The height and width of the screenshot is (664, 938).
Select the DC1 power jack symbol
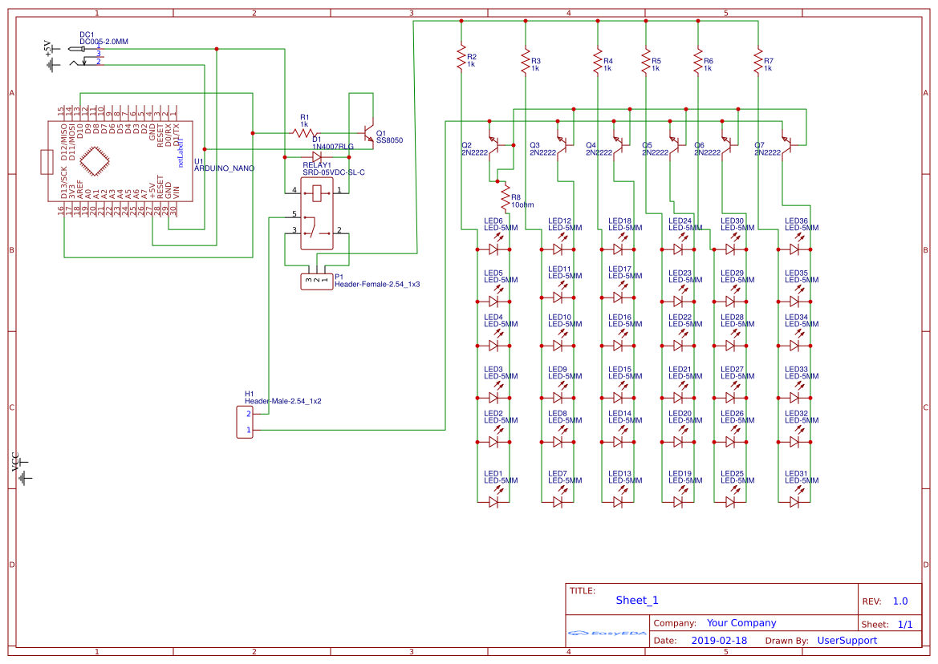click(x=90, y=55)
